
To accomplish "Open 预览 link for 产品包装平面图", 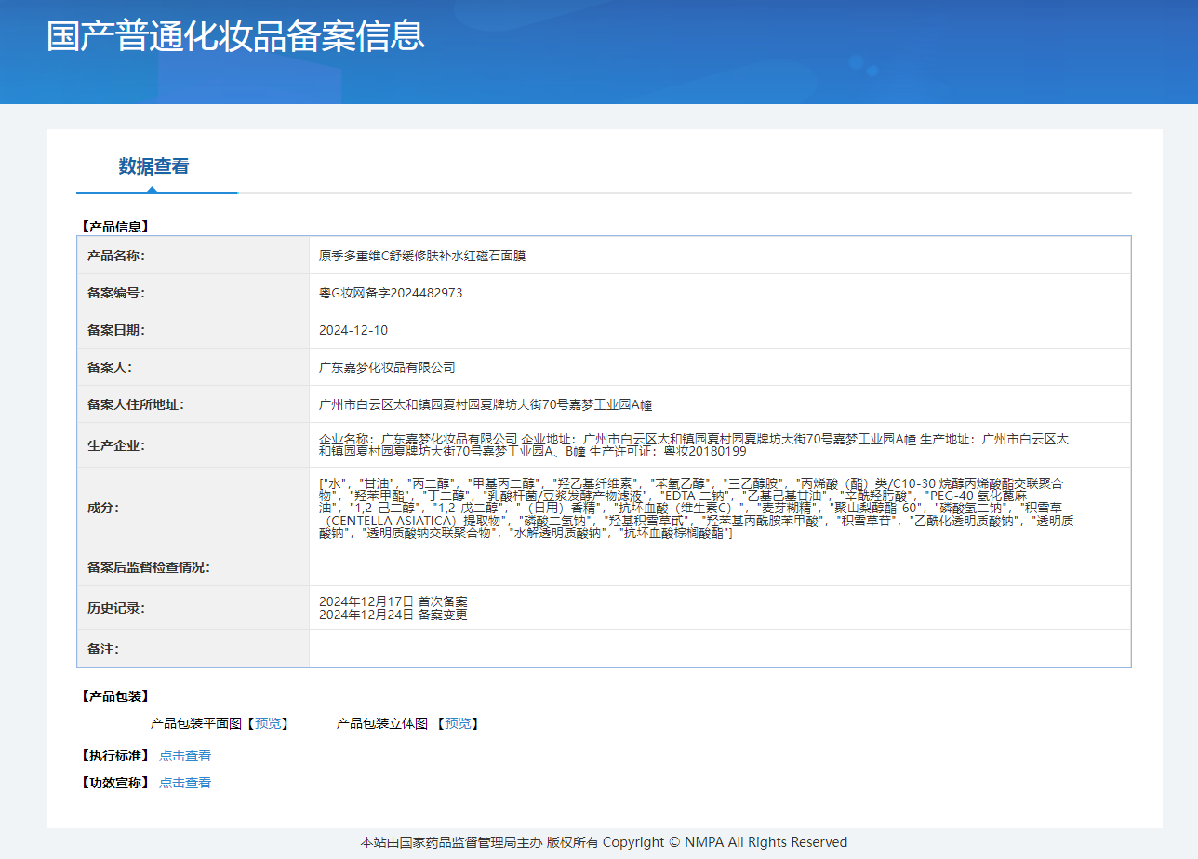I will tap(268, 723).
